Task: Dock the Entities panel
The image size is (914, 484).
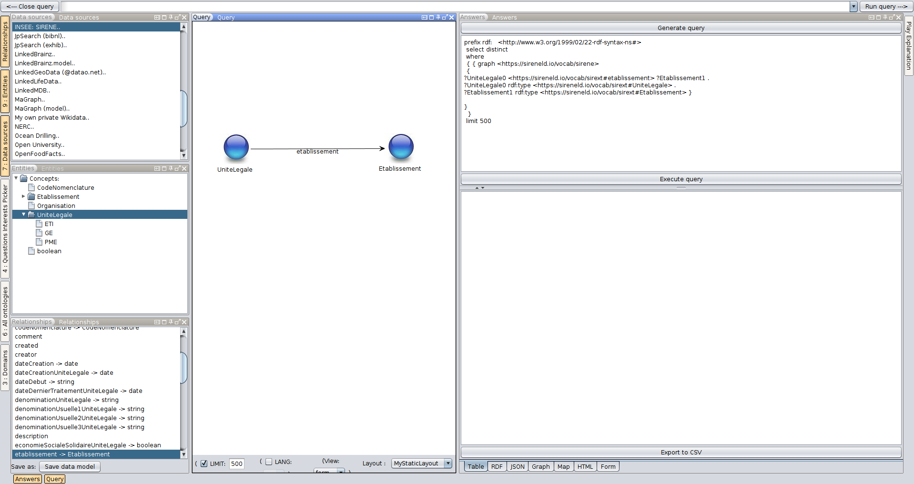Action: [x=157, y=168]
